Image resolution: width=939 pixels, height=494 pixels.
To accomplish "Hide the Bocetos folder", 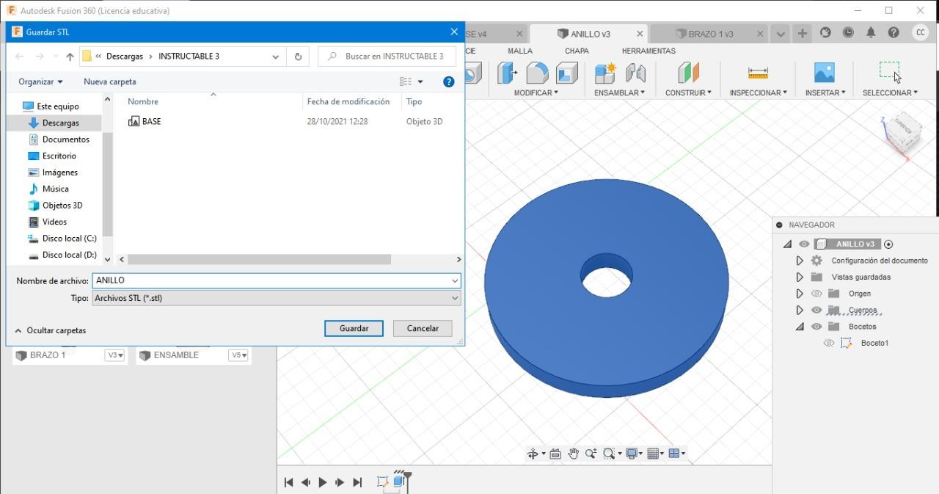I will click(x=816, y=327).
